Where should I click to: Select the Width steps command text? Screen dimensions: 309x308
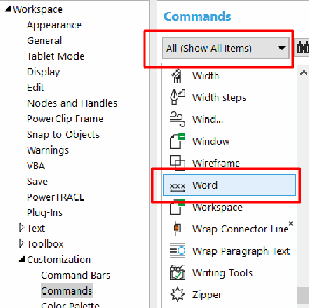coord(219,97)
